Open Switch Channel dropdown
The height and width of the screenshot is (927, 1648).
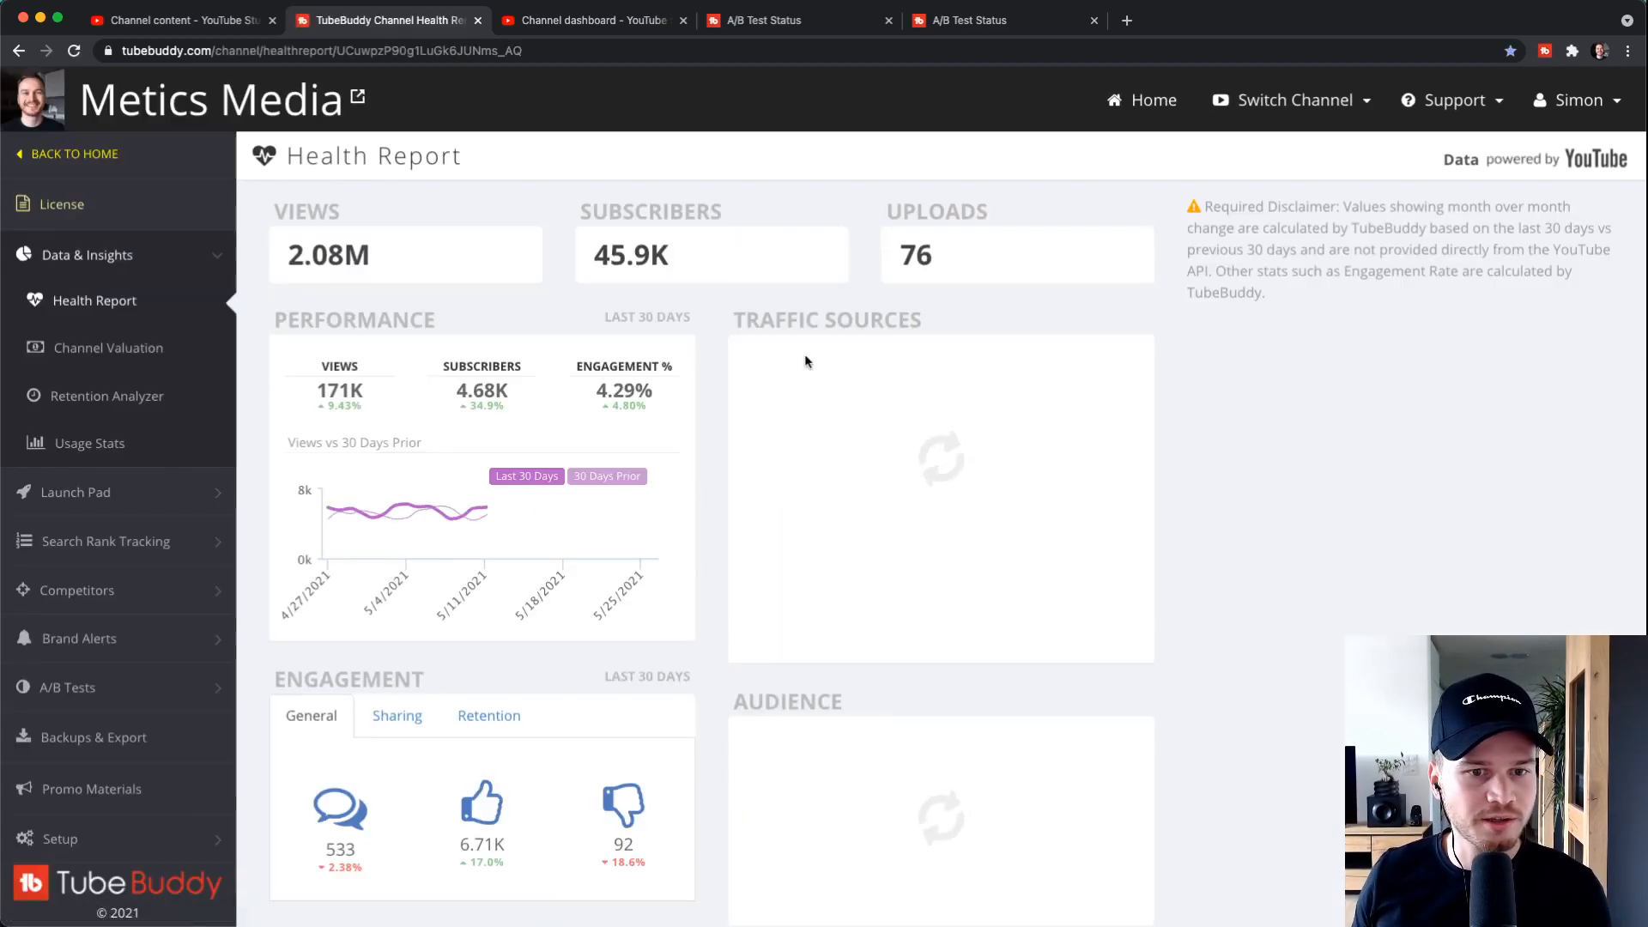pos(1291,100)
